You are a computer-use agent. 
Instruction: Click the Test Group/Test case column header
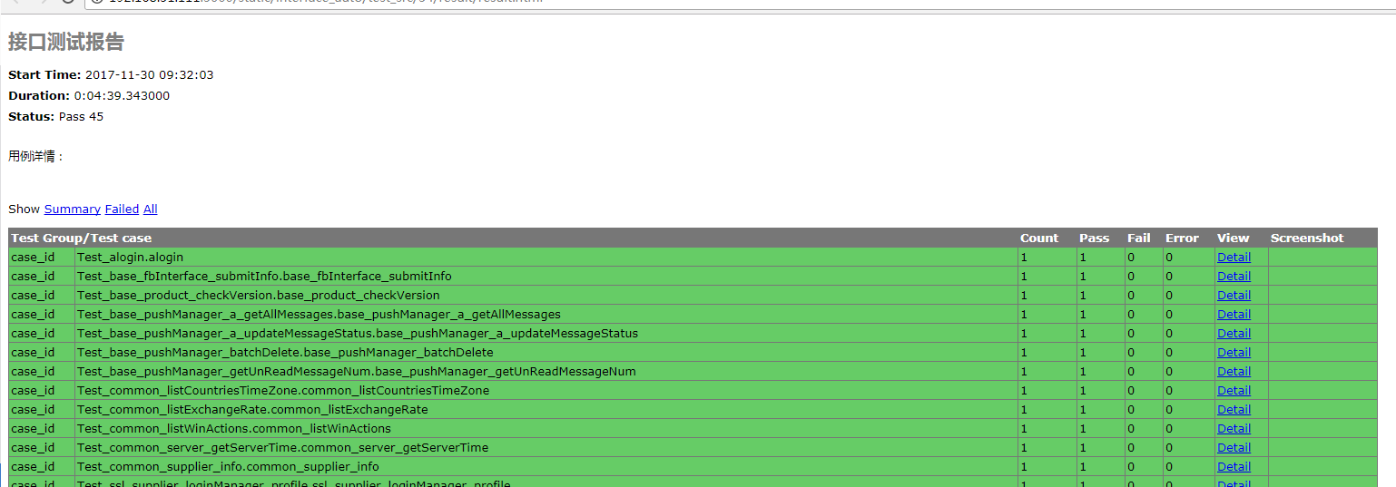tap(82, 238)
